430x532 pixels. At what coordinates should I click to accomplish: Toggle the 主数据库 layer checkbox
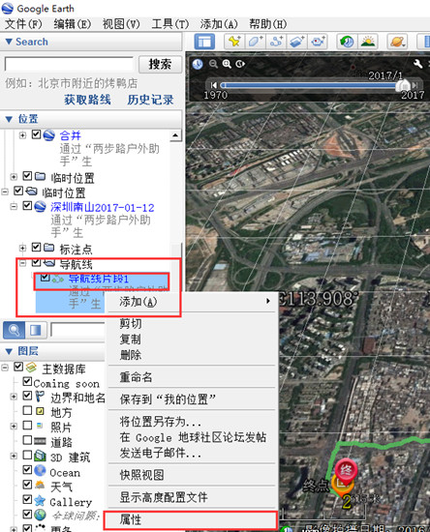pos(18,367)
